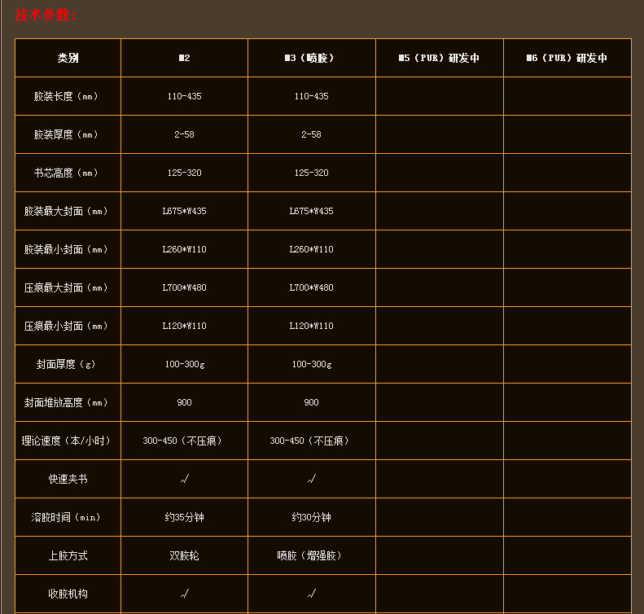Select L675*W435 value in M2 column
The image size is (644, 614).
click(185, 211)
